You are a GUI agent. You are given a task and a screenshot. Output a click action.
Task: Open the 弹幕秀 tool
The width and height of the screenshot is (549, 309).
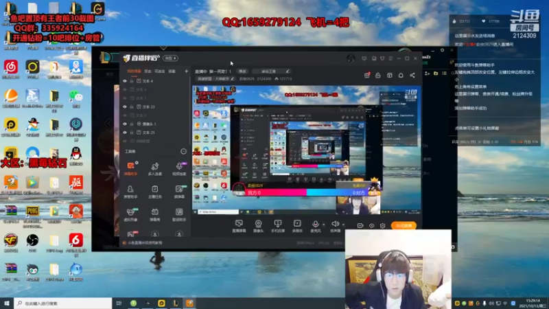pos(155,214)
